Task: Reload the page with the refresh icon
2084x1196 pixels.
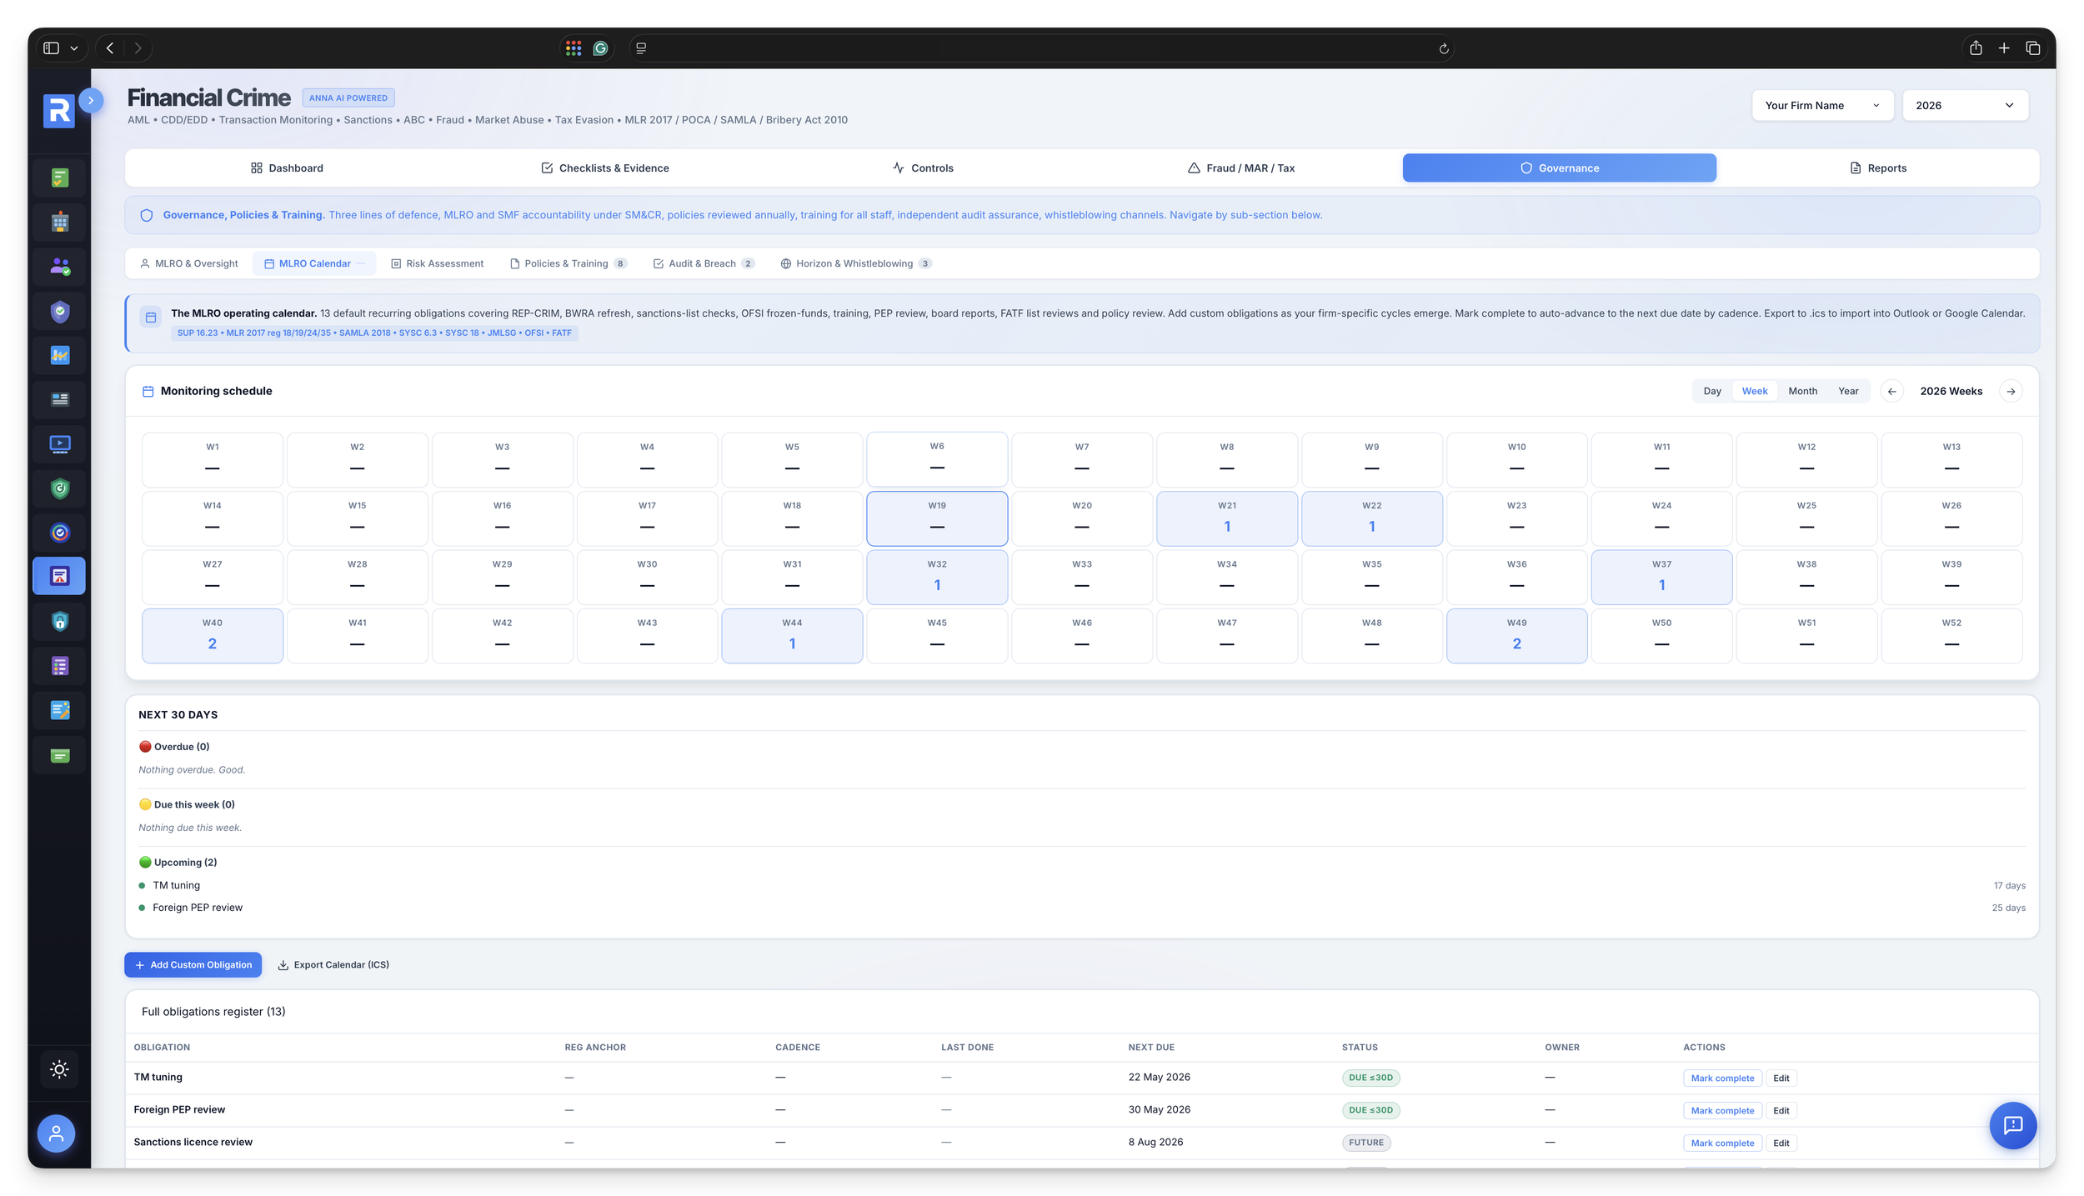Action: tap(1443, 48)
